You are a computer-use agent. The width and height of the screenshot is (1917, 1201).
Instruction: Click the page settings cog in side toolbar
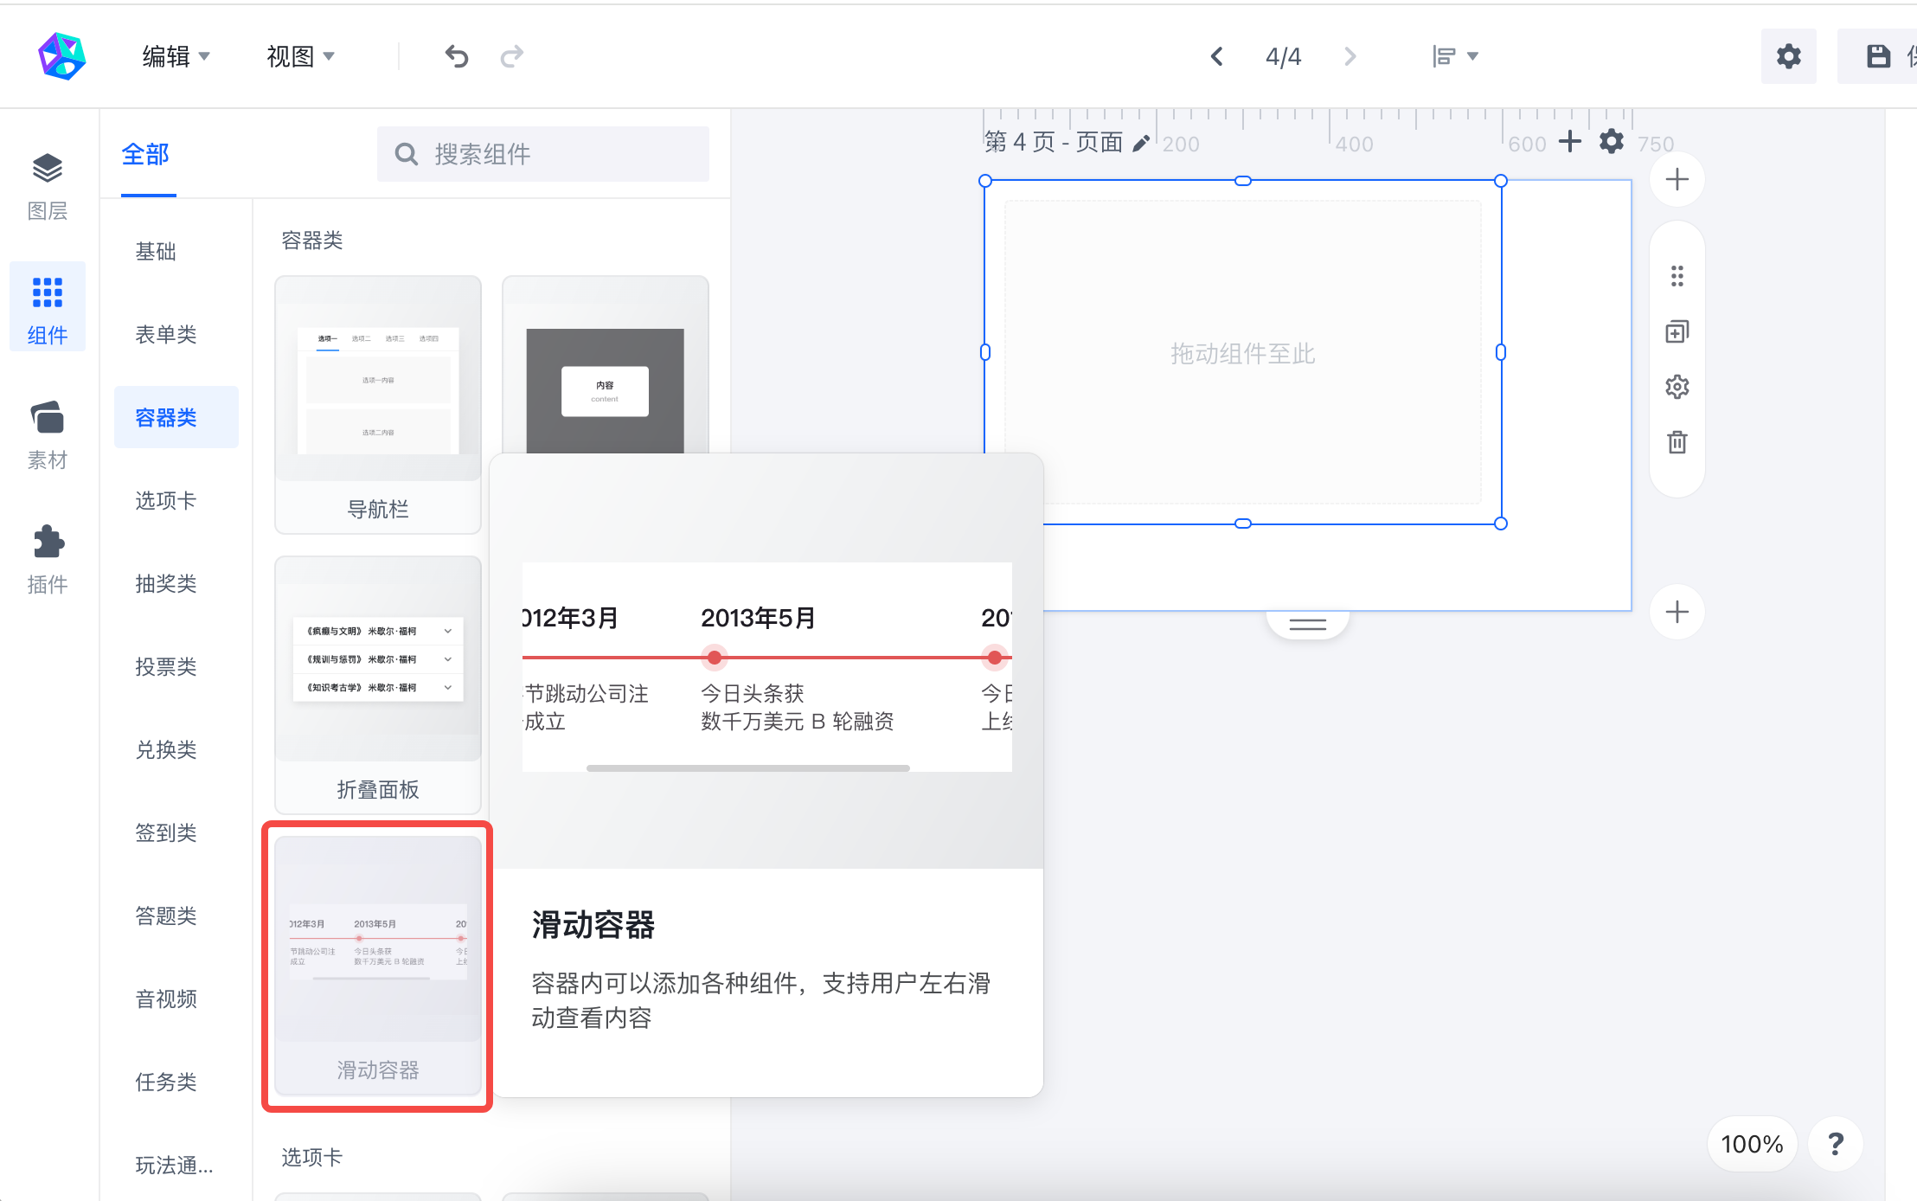click(x=1677, y=387)
